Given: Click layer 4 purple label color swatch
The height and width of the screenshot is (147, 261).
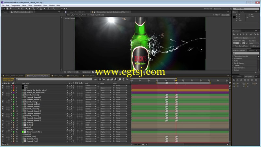Looking at the screenshot, I should [14, 92].
